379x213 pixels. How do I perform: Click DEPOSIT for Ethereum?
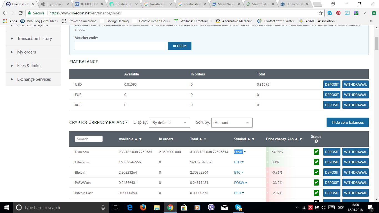pos(332,162)
